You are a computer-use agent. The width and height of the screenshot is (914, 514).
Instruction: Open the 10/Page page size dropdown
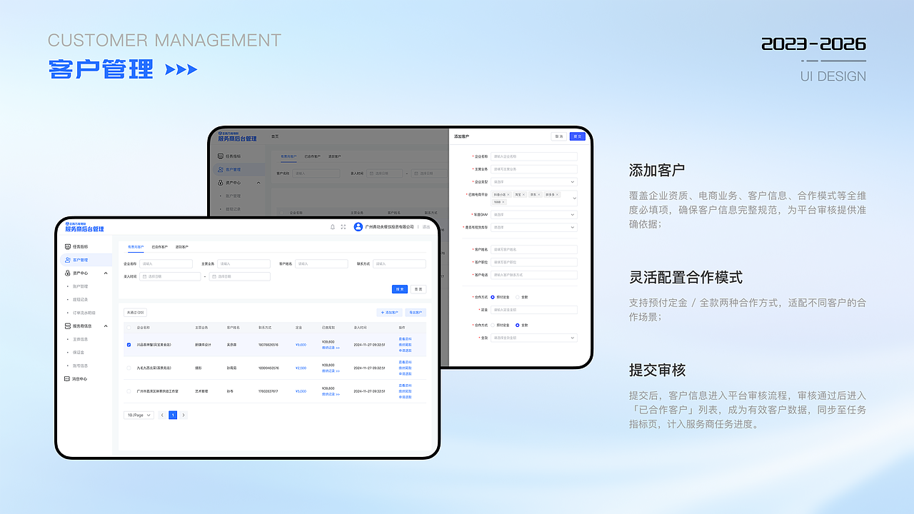139,415
